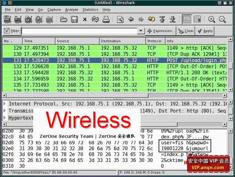Open the capture interfaces list icon
This screenshot has height=177, width=235.
[x=7, y=19]
